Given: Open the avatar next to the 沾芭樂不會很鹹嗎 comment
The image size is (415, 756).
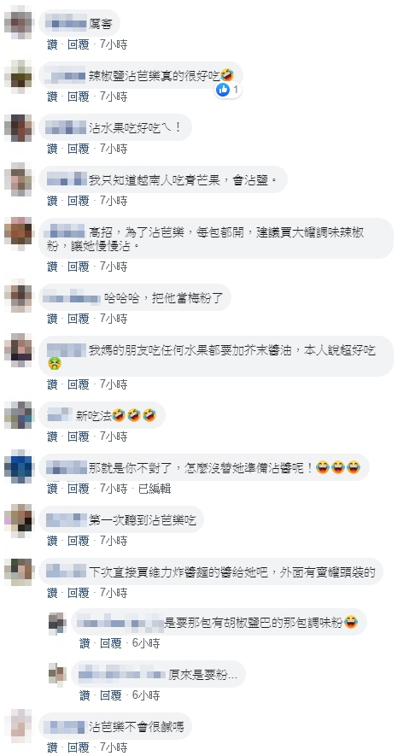Looking at the screenshot, I should 18,726.
